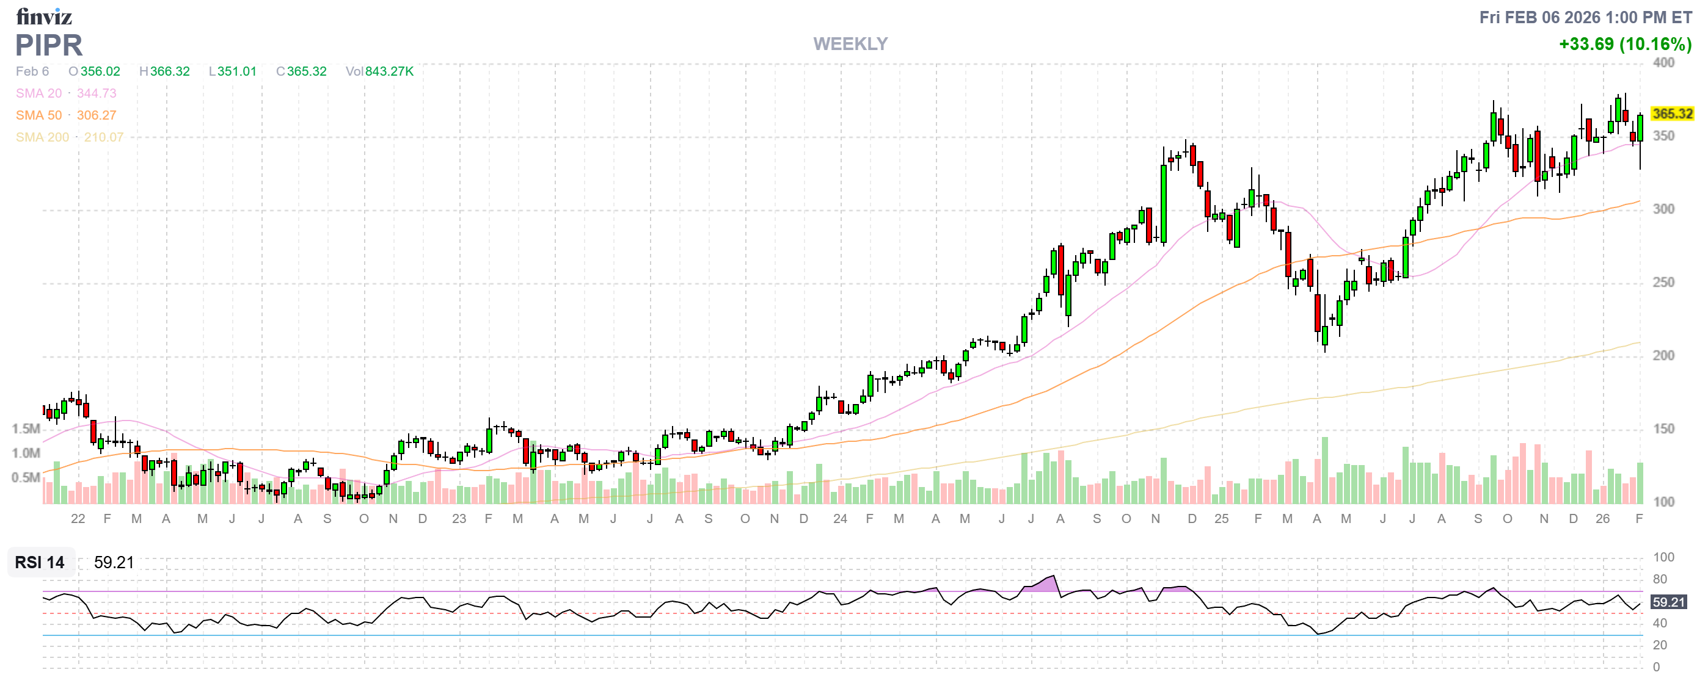The height and width of the screenshot is (686, 1708).
Task: Click the 24 year marker on time axis
Action: click(x=840, y=519)
